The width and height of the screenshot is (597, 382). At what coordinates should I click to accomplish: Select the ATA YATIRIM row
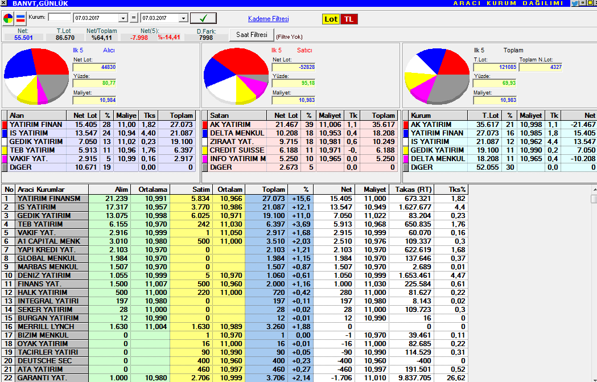235,369
